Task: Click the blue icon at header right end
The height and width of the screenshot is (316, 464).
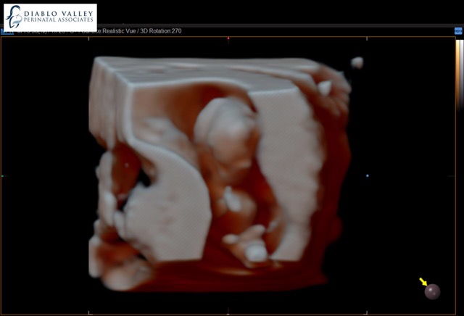Action: tap(457, 31)
